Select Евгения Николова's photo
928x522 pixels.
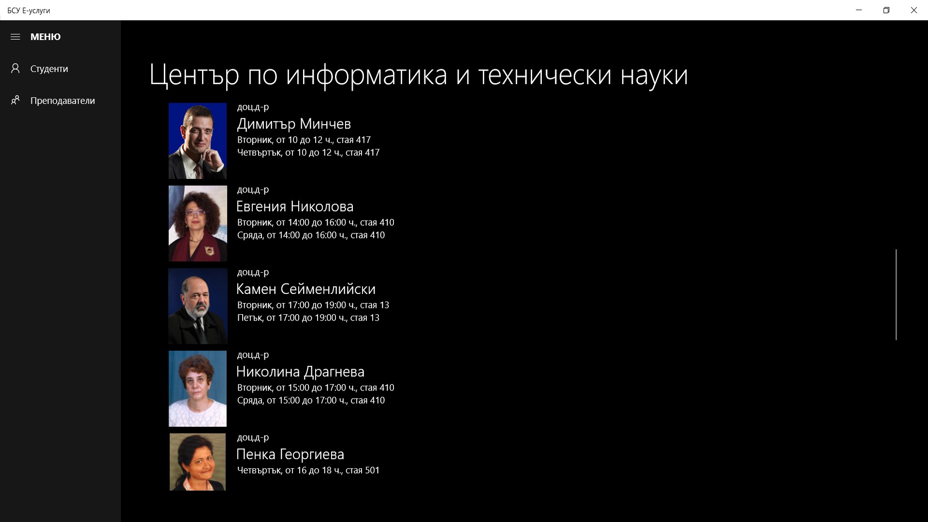click(197, 223)
